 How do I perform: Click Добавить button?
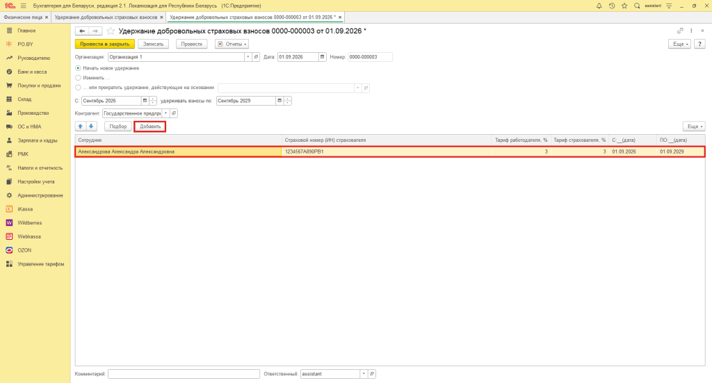(x=150, y=127)
